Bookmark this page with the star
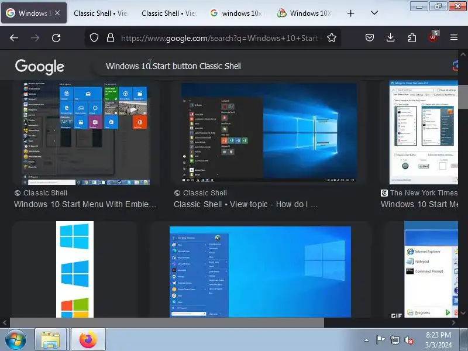The width and height of the screenshot is (468, 351). [332, 37]
